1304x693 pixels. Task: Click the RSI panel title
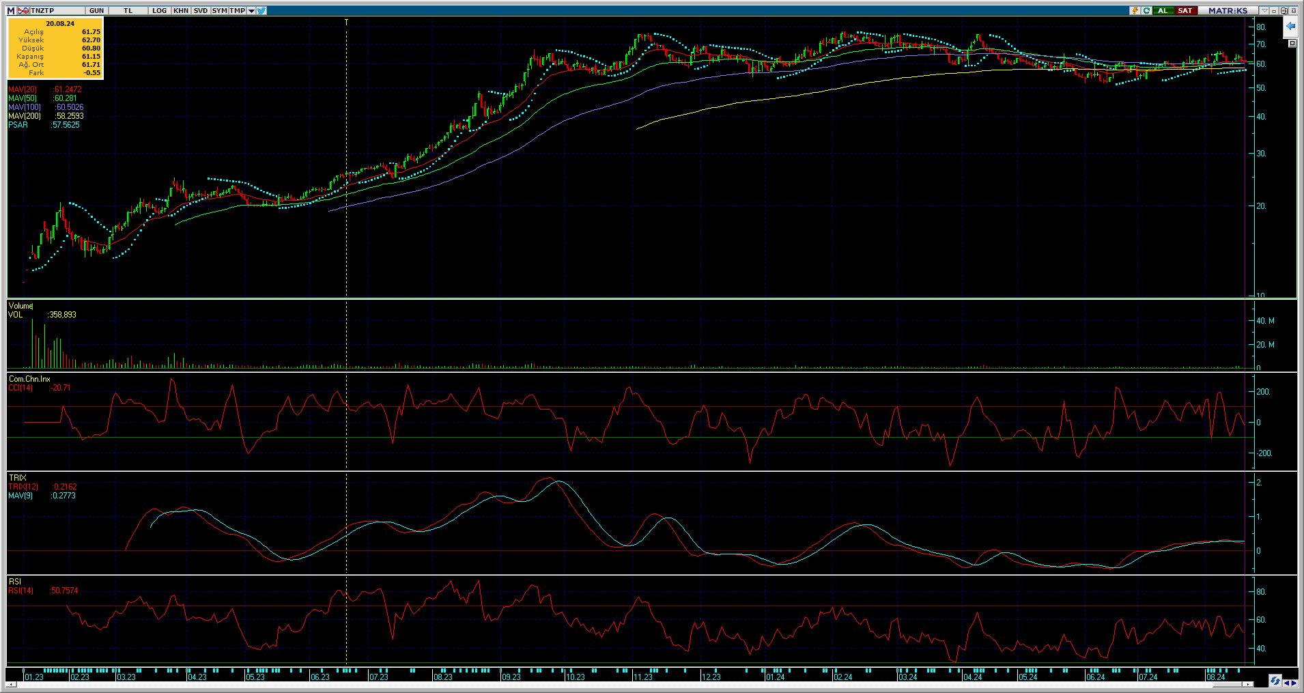(x=14, y=582)
